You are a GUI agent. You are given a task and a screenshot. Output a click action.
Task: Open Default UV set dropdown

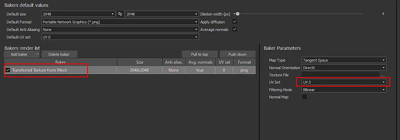click(x=120, y=37)
